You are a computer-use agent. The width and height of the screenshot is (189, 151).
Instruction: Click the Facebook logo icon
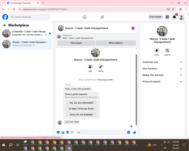[x=5, y=17]
